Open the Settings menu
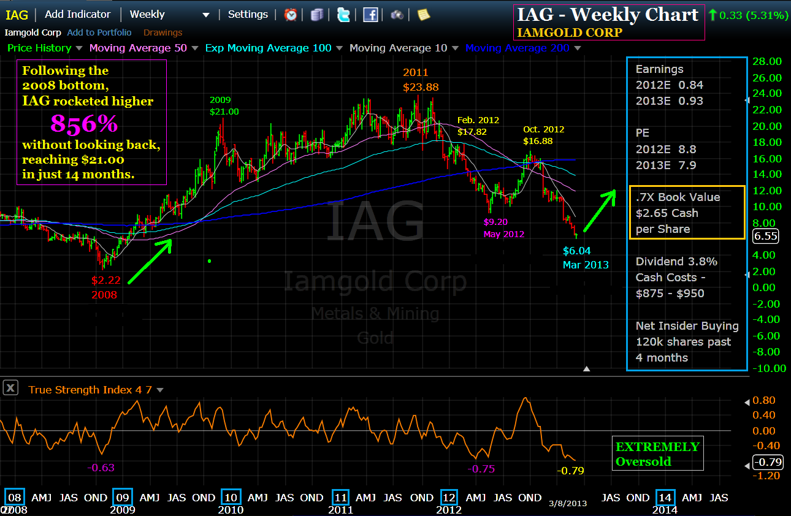Image resolution: width=791 pixels, height=516 pixels. click(248, 14)
